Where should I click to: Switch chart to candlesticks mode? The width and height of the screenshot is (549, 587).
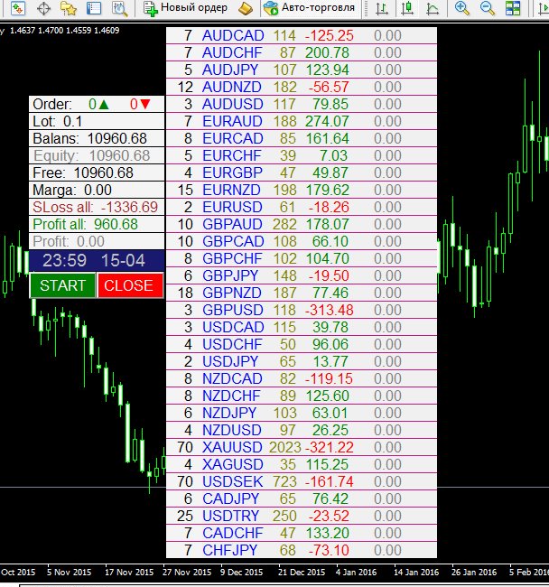coord(407,8)
